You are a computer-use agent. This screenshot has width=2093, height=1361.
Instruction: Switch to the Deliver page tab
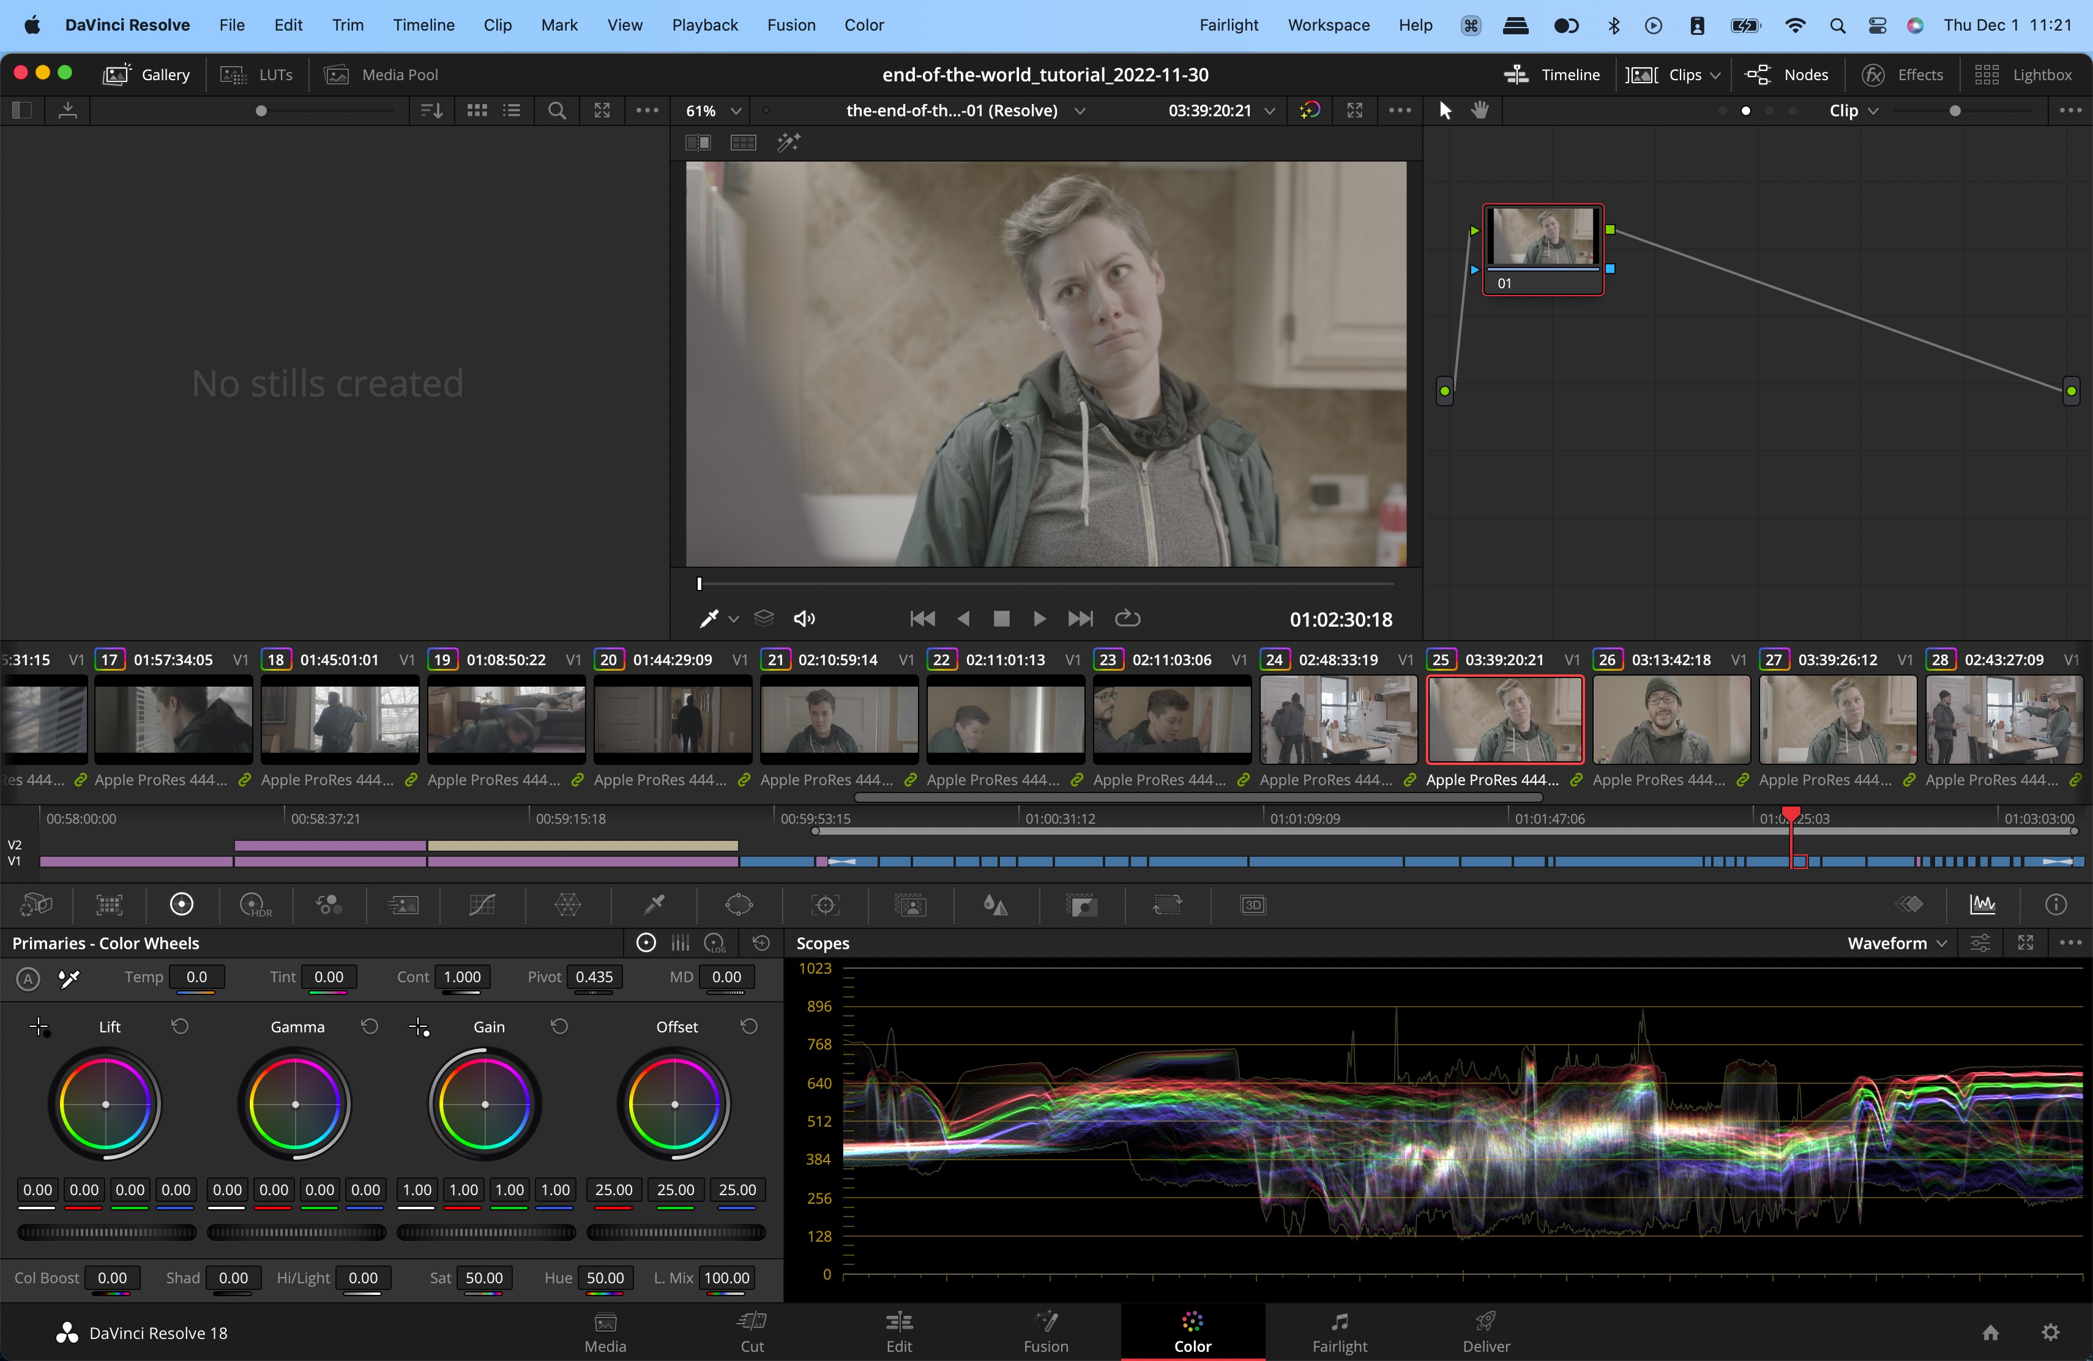[1486, 1332]
